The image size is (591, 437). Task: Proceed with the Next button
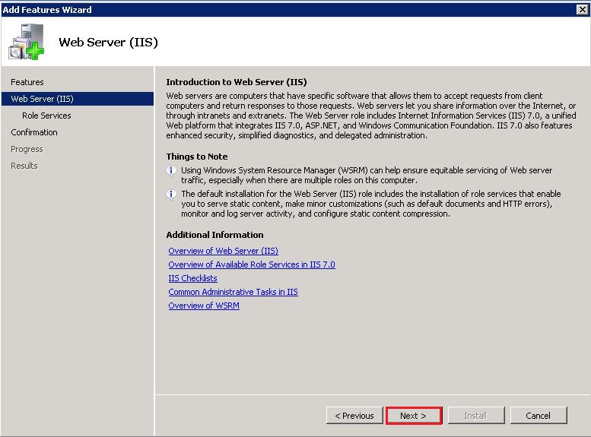point(414,416)
